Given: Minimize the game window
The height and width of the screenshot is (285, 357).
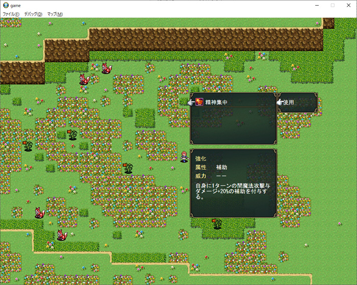Looking at the screenshot, I should click(x=317, y=5).
